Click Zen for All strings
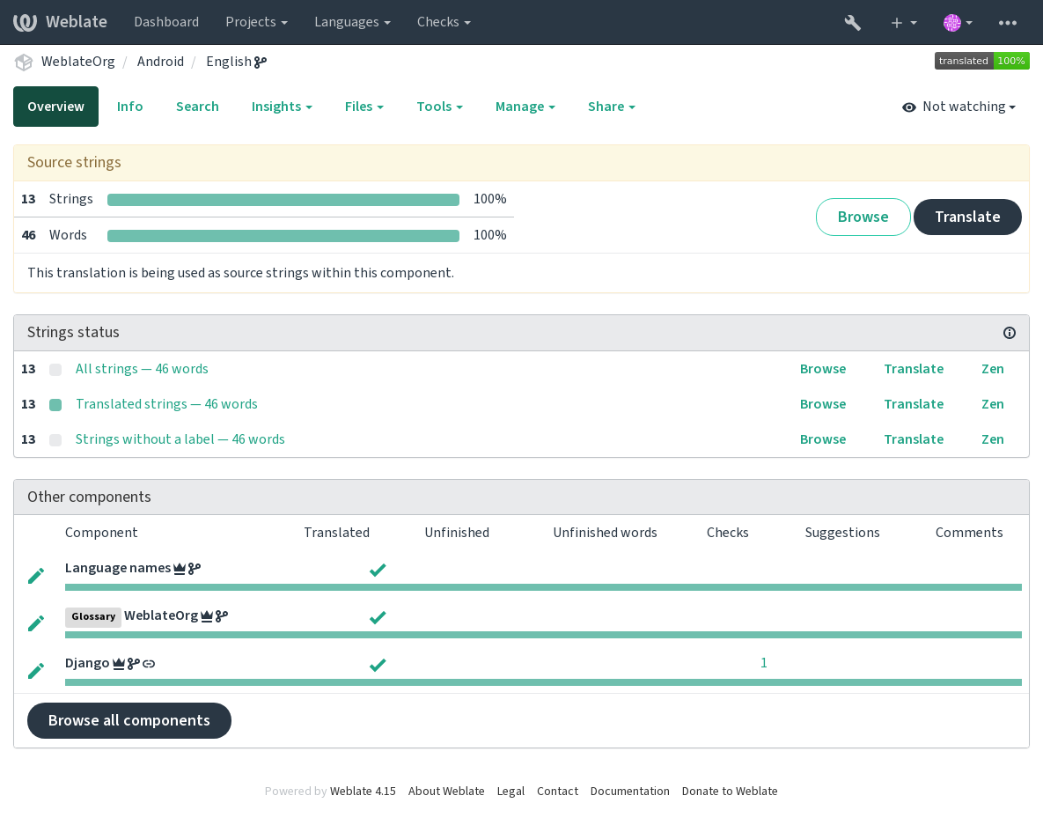This screenshot has width=1043, height=825. (x=993, y=369)
